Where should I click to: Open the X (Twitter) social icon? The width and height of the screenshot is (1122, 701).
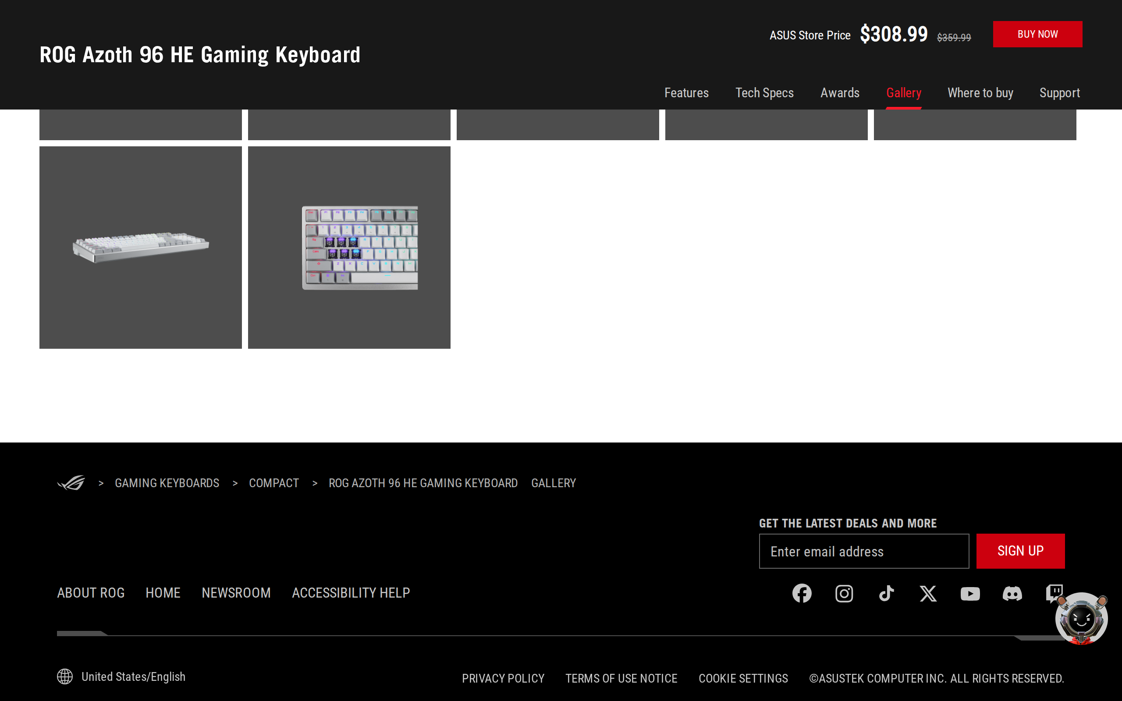(928, 593)
